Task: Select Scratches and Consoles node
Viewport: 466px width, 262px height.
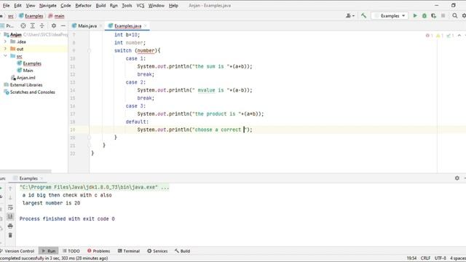Action: click(32, 92)
